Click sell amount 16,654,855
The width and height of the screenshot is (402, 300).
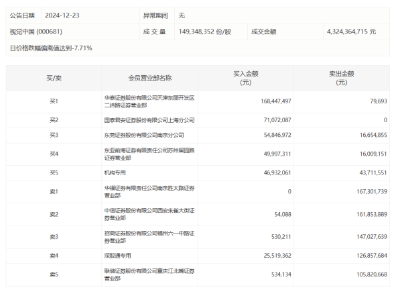pyautogui.click(x=373, y=135)
